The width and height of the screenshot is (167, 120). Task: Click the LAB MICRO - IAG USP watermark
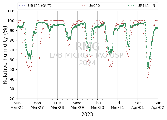click(x=86, y=55)
